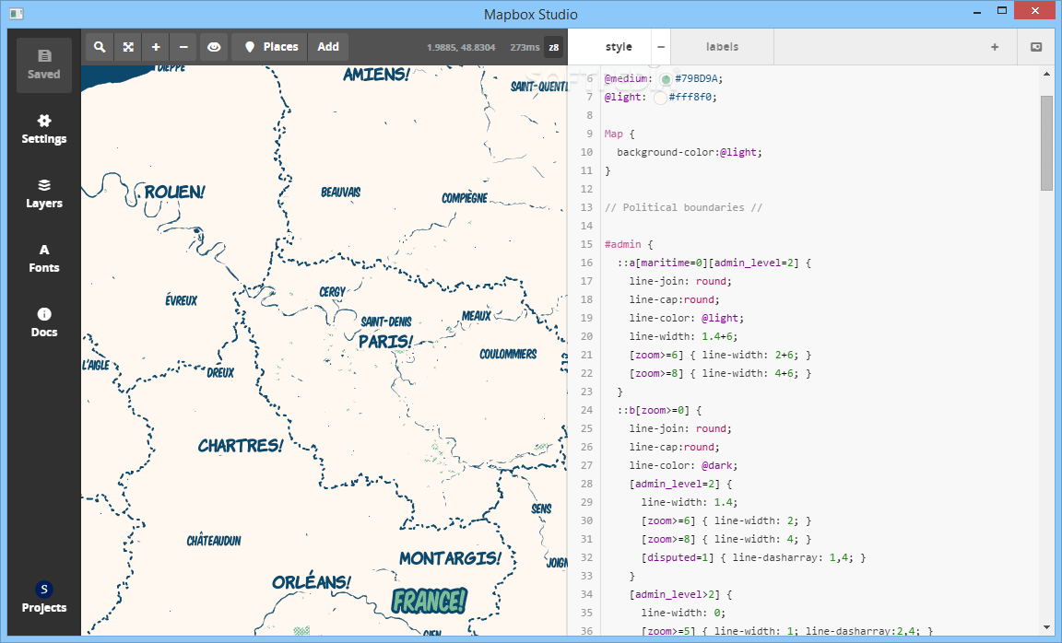Click the Saved button in sidebar
This screenshot has width=1062, height=643.
(x=44, y=65)
